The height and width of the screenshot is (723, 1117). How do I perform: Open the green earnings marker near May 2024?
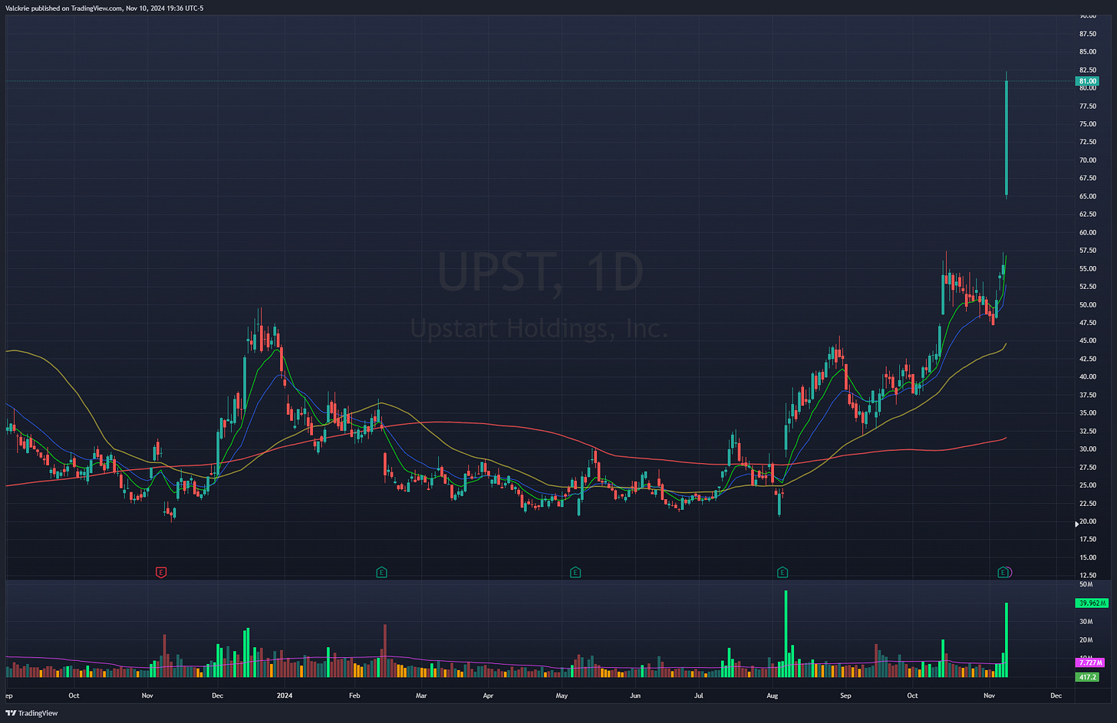pyautogui.click(x=575, y=572)
